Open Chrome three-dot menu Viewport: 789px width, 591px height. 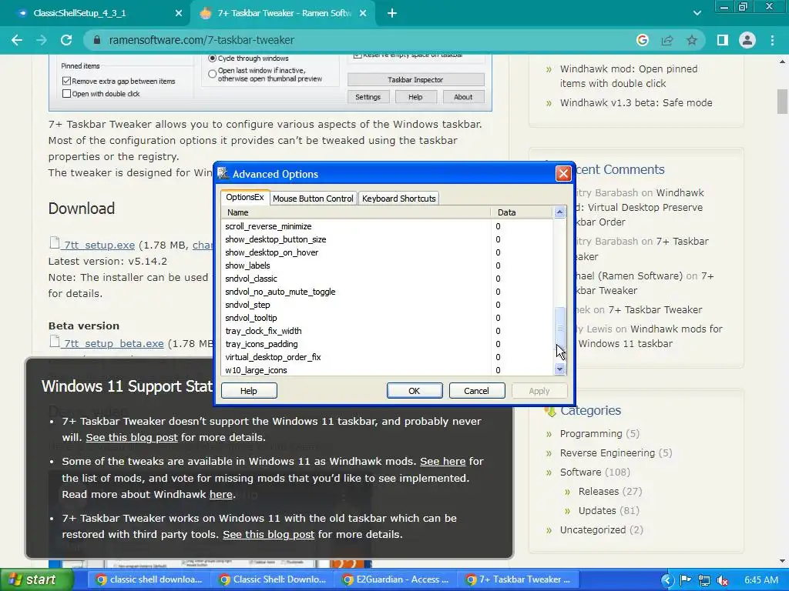click(x=772, y=40)
